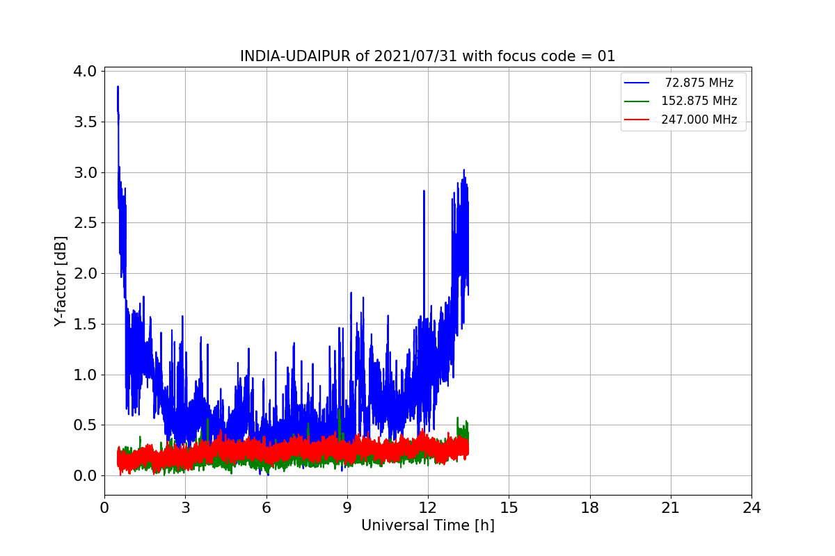Click the green line sample in legend
835x556 pixels.
tap(637, 101)
